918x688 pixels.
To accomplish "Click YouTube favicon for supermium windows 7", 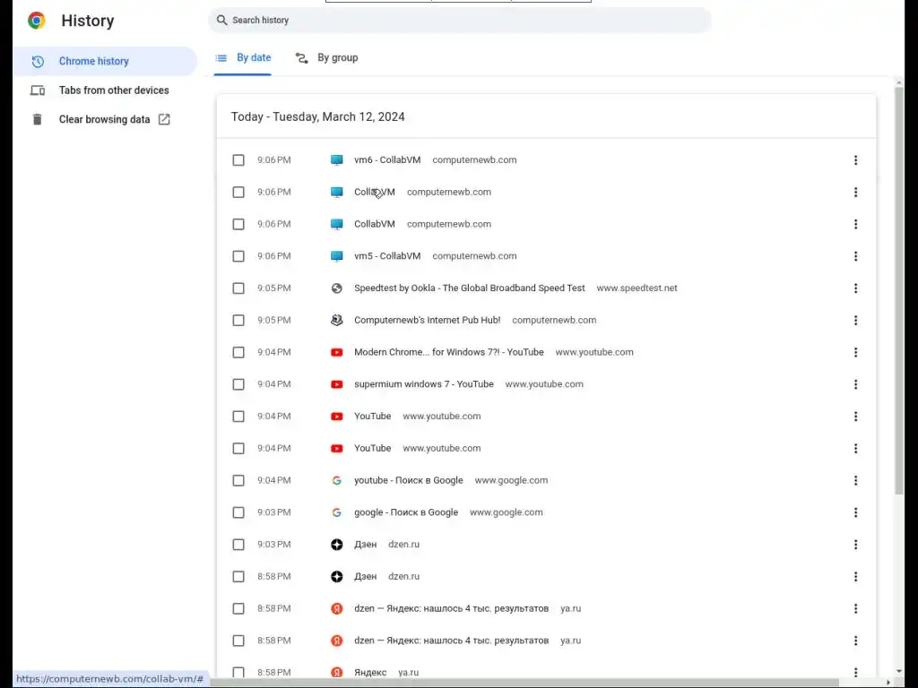I will [x=337, y=384].
